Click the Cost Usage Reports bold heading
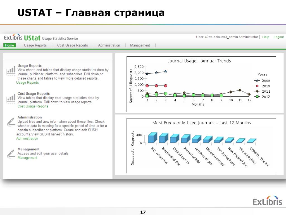286x215 pixels. 34,94
